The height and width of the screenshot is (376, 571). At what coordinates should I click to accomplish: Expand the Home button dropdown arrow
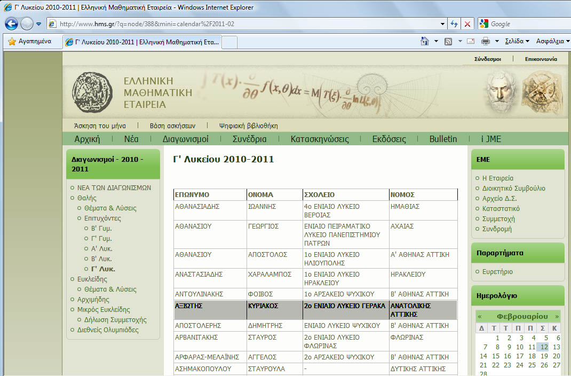[437, 41]
